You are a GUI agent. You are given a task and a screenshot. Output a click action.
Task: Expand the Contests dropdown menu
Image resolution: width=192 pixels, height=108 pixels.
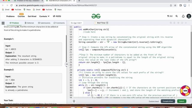44,16
